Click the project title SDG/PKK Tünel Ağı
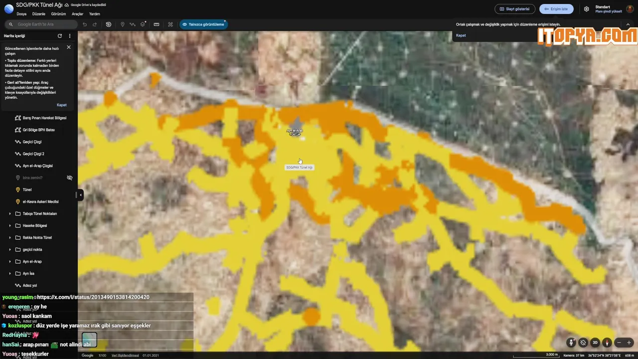Screen dimensions: 638x359 click(39, 5)
